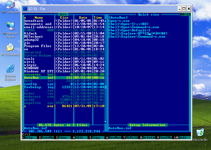Click the 3 View function key
Image resolution: width=211 pixels, height=150 pixels.
click(x=63, y=138)
